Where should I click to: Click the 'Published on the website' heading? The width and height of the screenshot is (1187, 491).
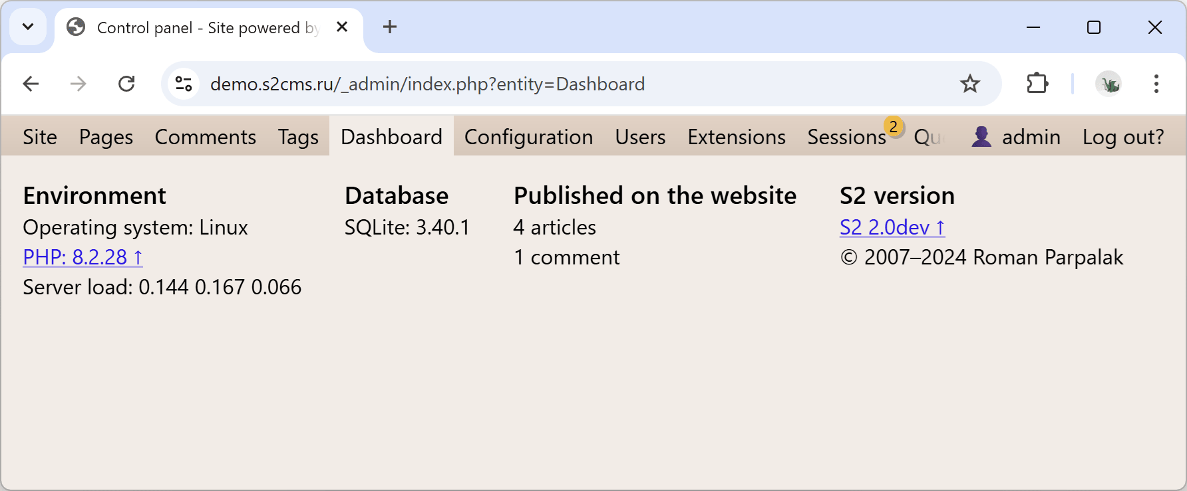pos(655,195)
